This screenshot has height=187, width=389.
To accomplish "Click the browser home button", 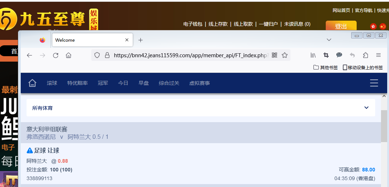I will [68, 55].
